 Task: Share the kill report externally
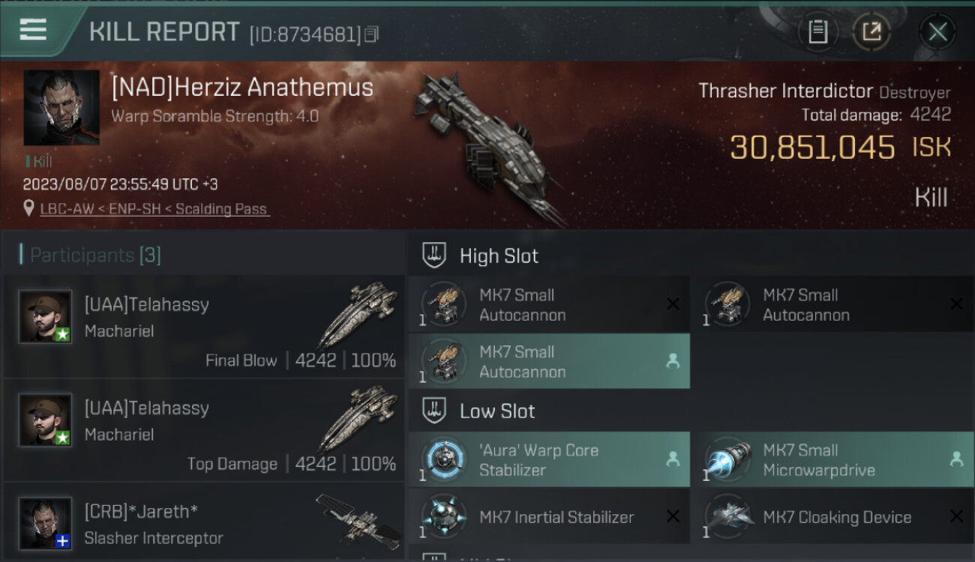(871, 31)
